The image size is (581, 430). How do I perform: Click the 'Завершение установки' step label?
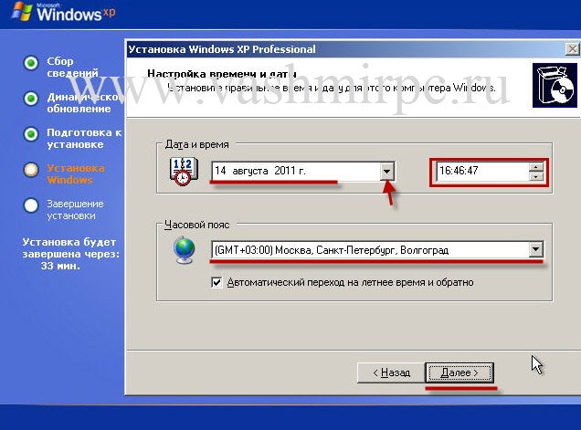(75, 210)
